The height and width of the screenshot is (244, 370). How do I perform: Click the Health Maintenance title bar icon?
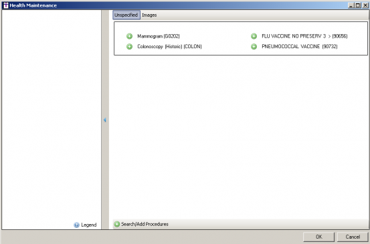tap(5, 5)
